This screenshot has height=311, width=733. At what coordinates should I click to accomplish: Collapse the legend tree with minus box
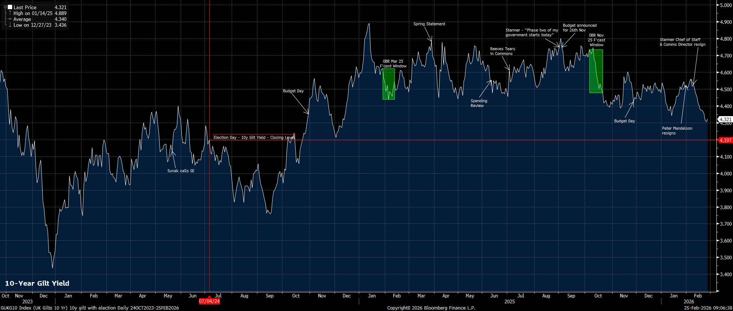[x=5, y=7]
